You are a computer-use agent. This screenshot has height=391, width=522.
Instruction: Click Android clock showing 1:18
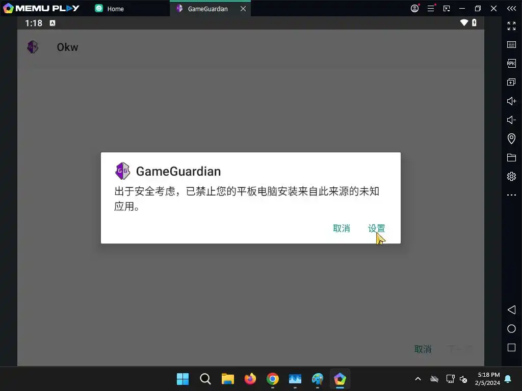pos(34,23)
